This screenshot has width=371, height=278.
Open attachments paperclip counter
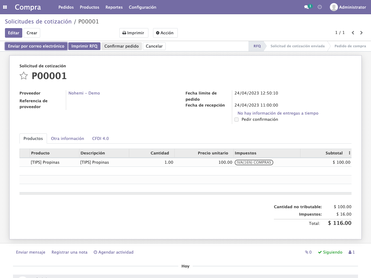[308, 252]
